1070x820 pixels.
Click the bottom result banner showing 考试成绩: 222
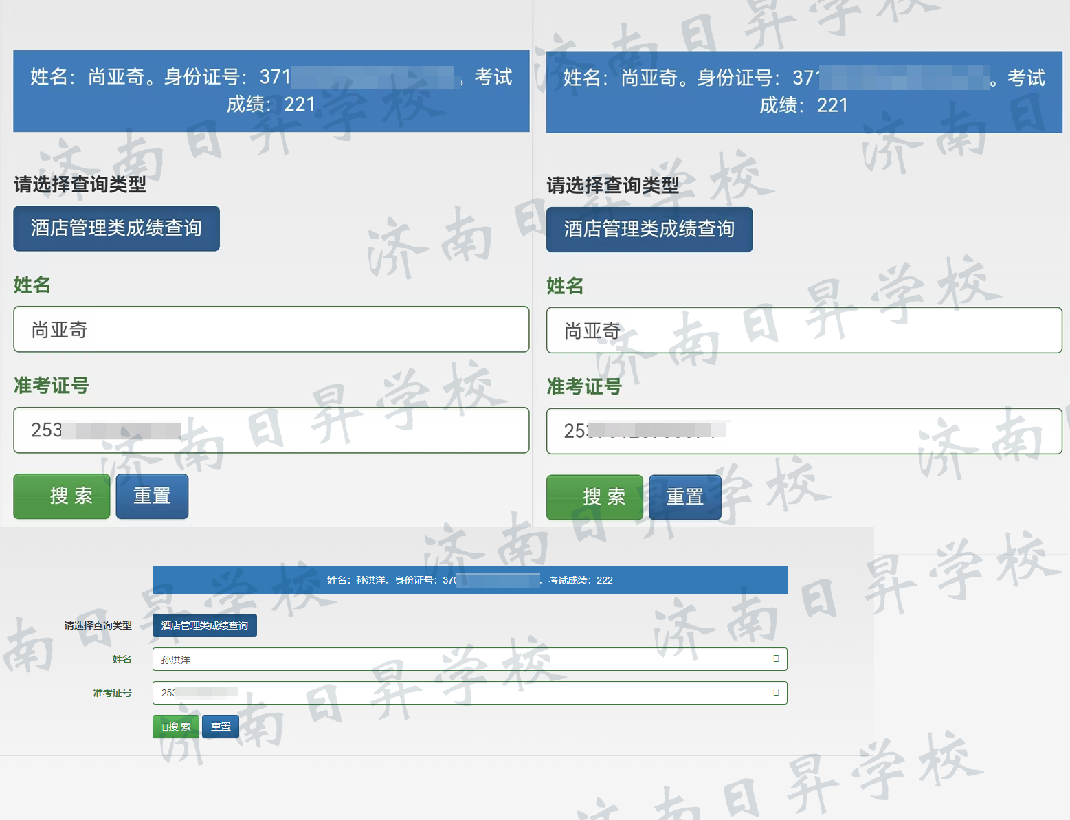(x=470, y=580)
